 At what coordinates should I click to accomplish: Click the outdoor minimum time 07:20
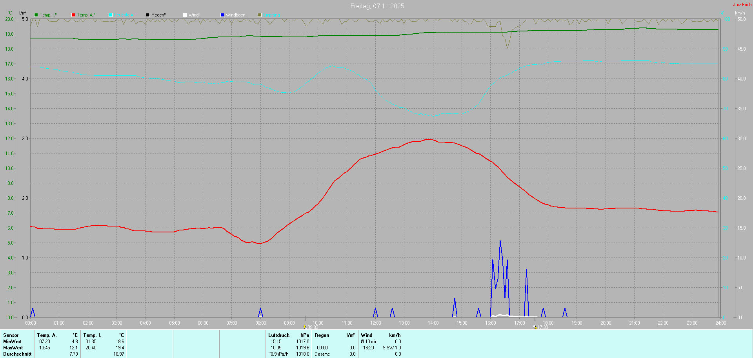pos(45,342)
